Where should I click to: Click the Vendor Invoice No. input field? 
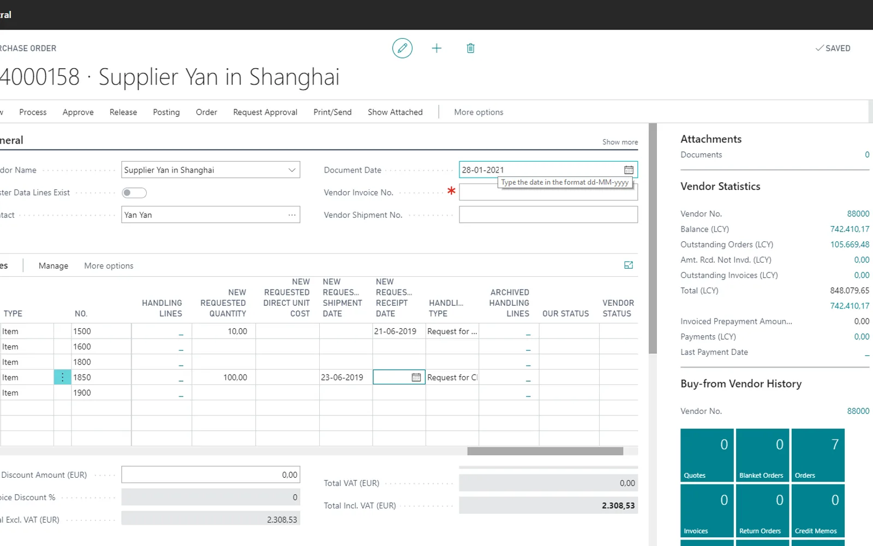[x=548, y=192]
